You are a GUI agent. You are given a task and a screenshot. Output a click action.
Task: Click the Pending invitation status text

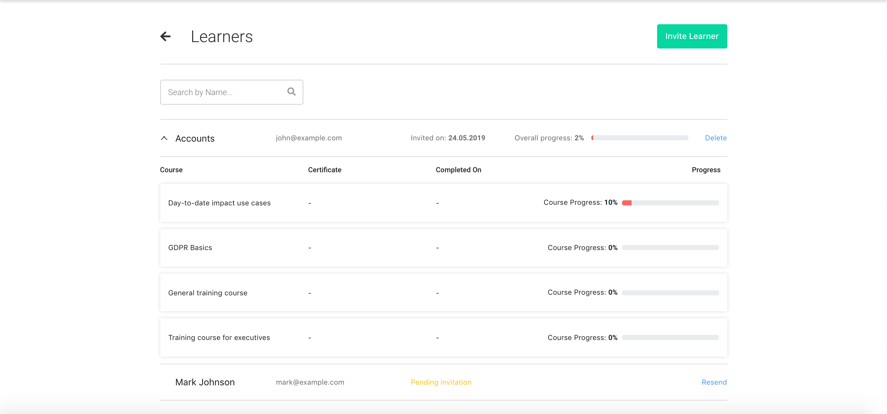click(441, 382)
